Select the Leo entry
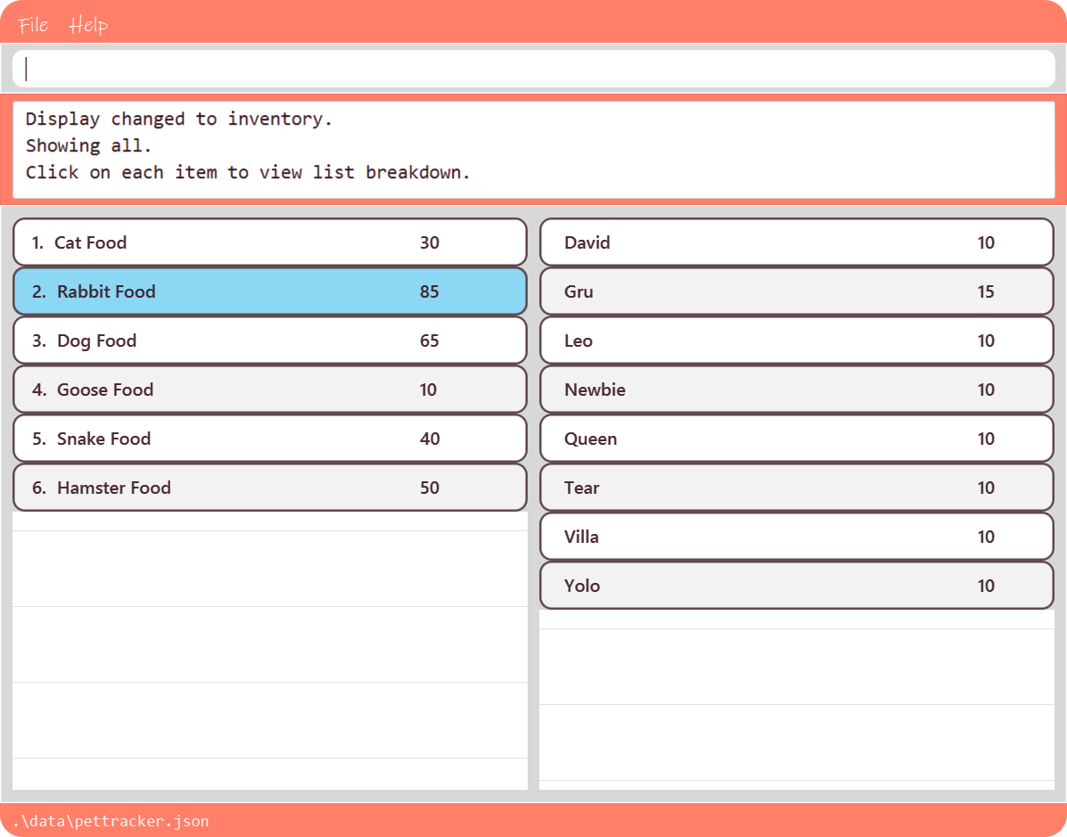 coord(796,341)
